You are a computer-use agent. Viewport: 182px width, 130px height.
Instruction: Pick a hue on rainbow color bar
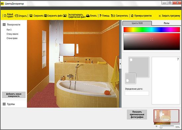(x=152, y=30)
